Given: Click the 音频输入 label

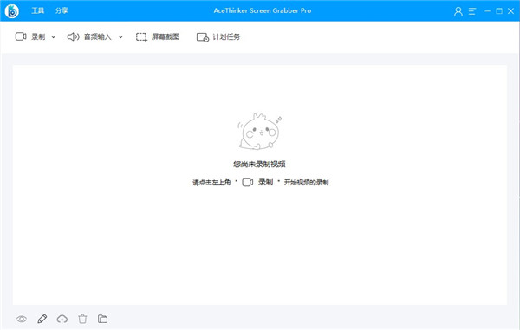Looking at the screenshot, I should coord(97,36).
